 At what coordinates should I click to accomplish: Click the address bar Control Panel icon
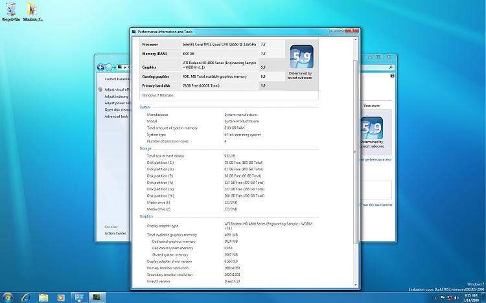pos(120,67)
